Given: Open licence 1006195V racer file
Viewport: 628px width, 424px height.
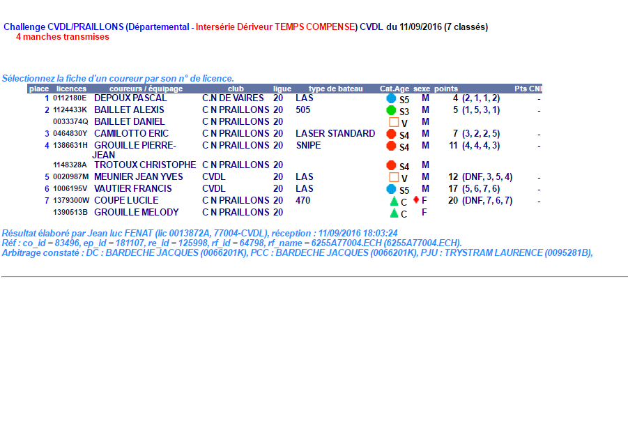Looking at the screenshot, I should [x=70, y=188].
